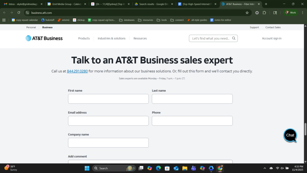Click the First name input field
Screen dimensions: 307x173
[x=108, y=99]
